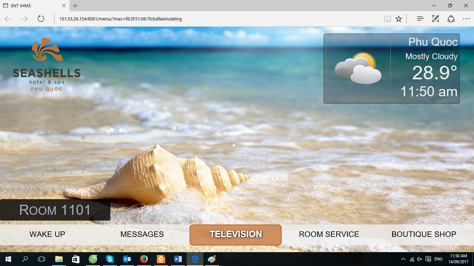The width and height of the screenshot is (474, 266).
Task: Open the WAKE UP screen
Action: (47, 234)
